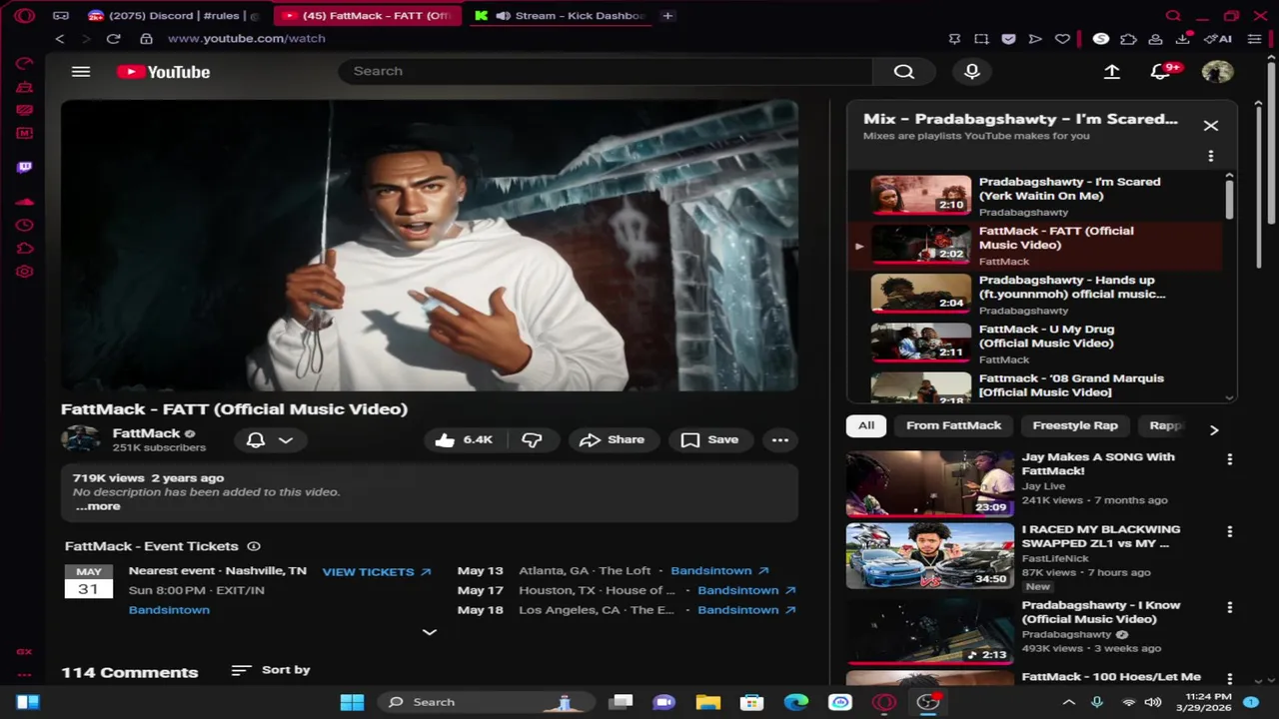Go to YouTube home via logo
Image resolution: width=1279 pixels, height=719 pixels.
[x=163, y=71]
